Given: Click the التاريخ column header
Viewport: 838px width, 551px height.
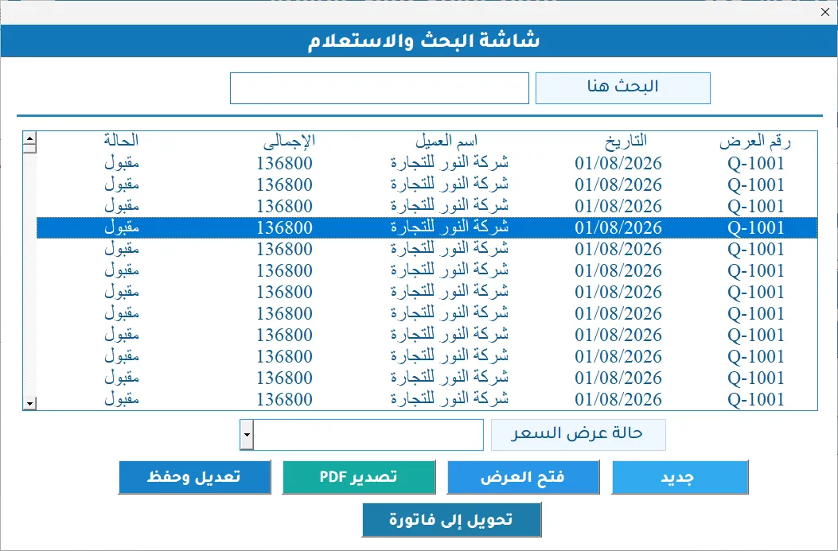Looking at the screenshot, I should [626, 141].
